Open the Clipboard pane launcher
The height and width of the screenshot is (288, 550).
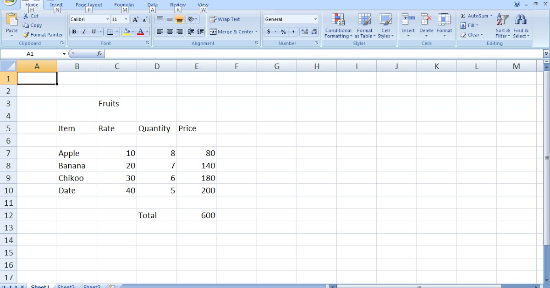click(62, 43)
